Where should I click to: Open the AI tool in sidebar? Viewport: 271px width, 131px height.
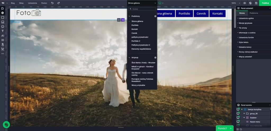(3, 35)
